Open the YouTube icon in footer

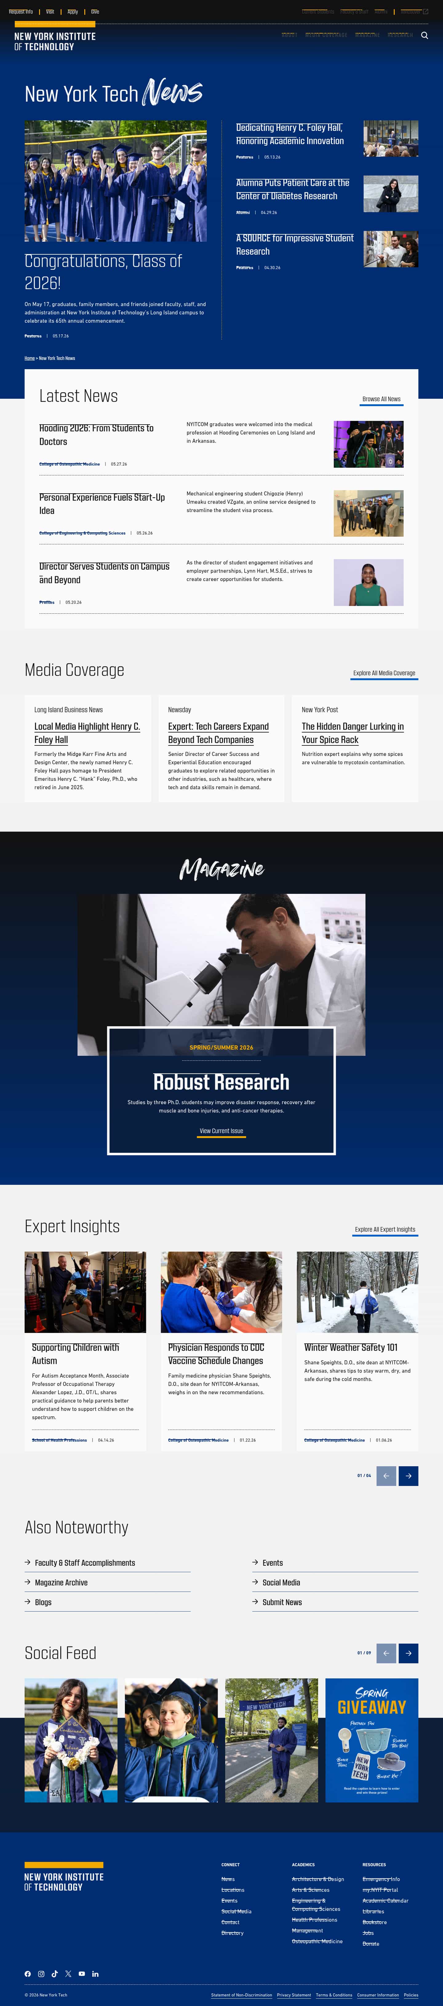click(82, 1973)
